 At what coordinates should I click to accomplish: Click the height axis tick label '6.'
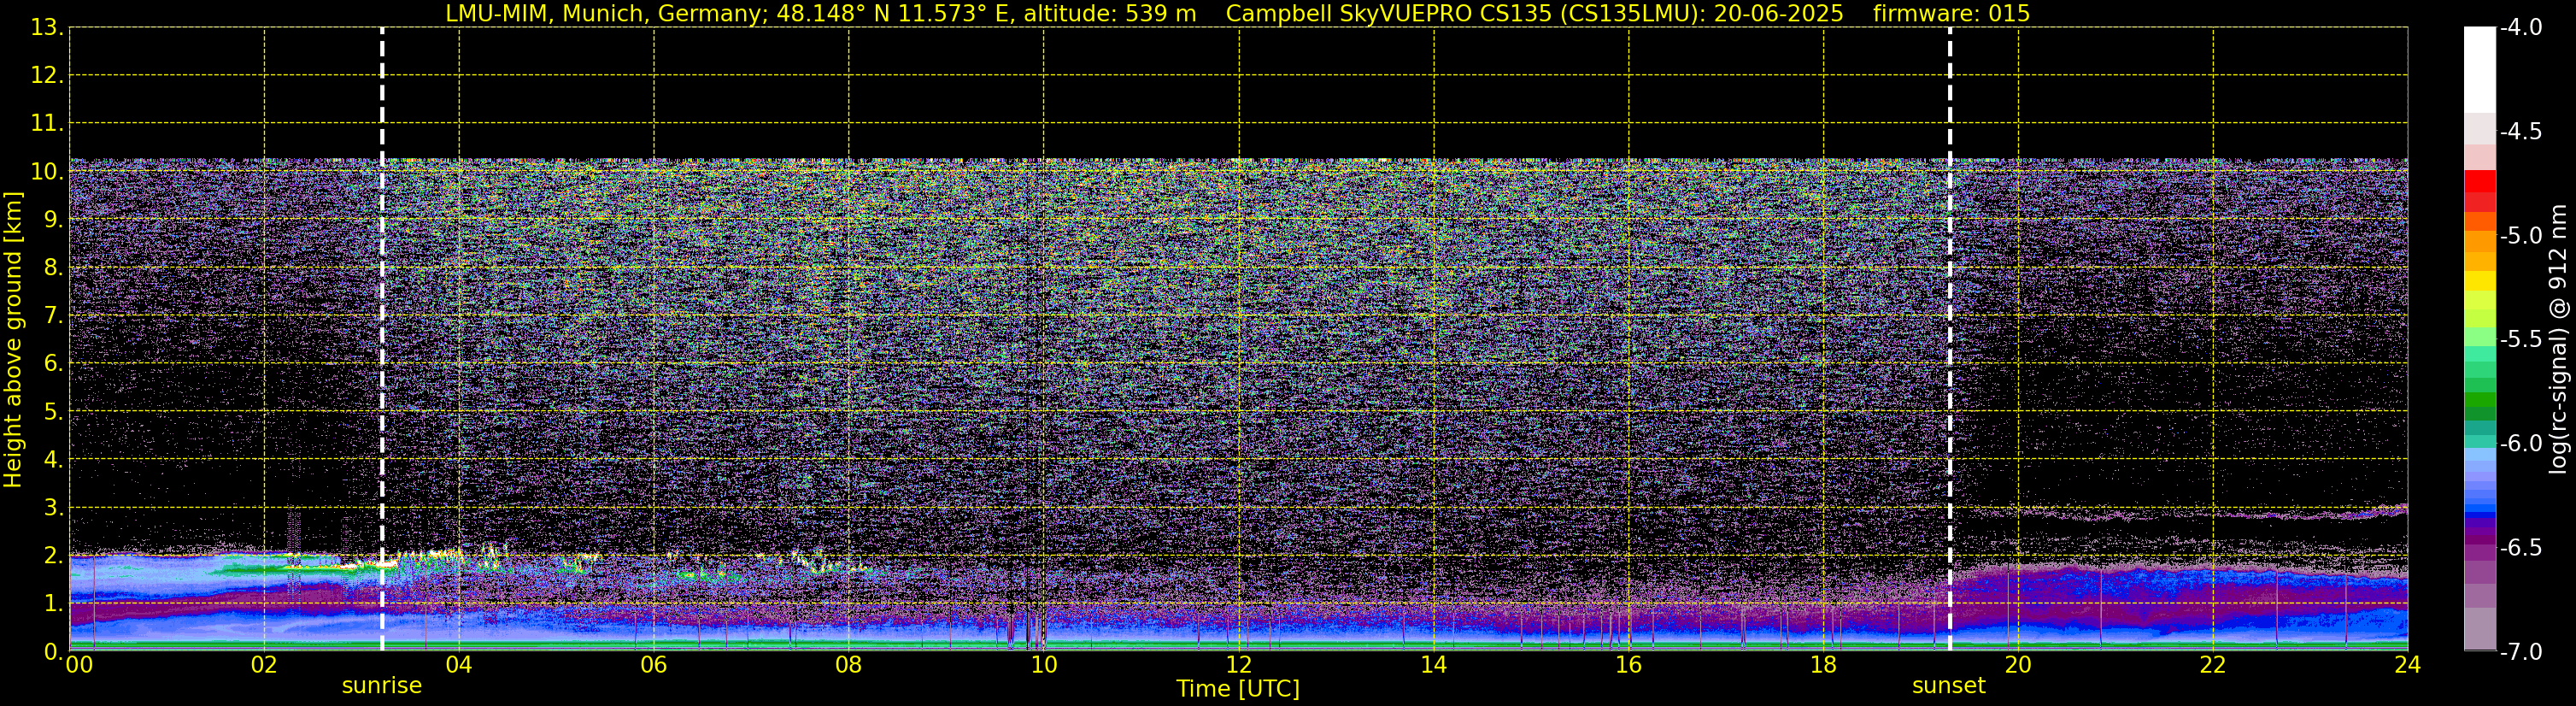click(54, 364)
